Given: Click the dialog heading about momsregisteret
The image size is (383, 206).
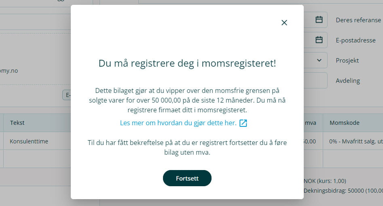Looking at the screenshot, I should 187,63.
